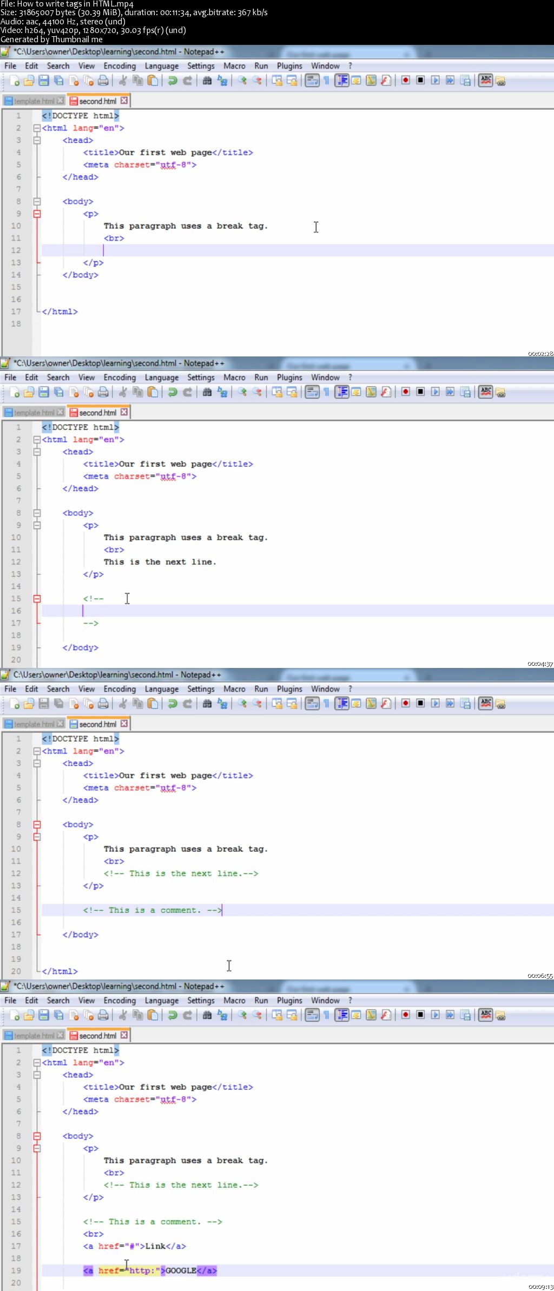Click Synchronize vertical scrolling icon, 00:06:55 frame
This screenshot has height=1291, width=554.
click(276, 704)
